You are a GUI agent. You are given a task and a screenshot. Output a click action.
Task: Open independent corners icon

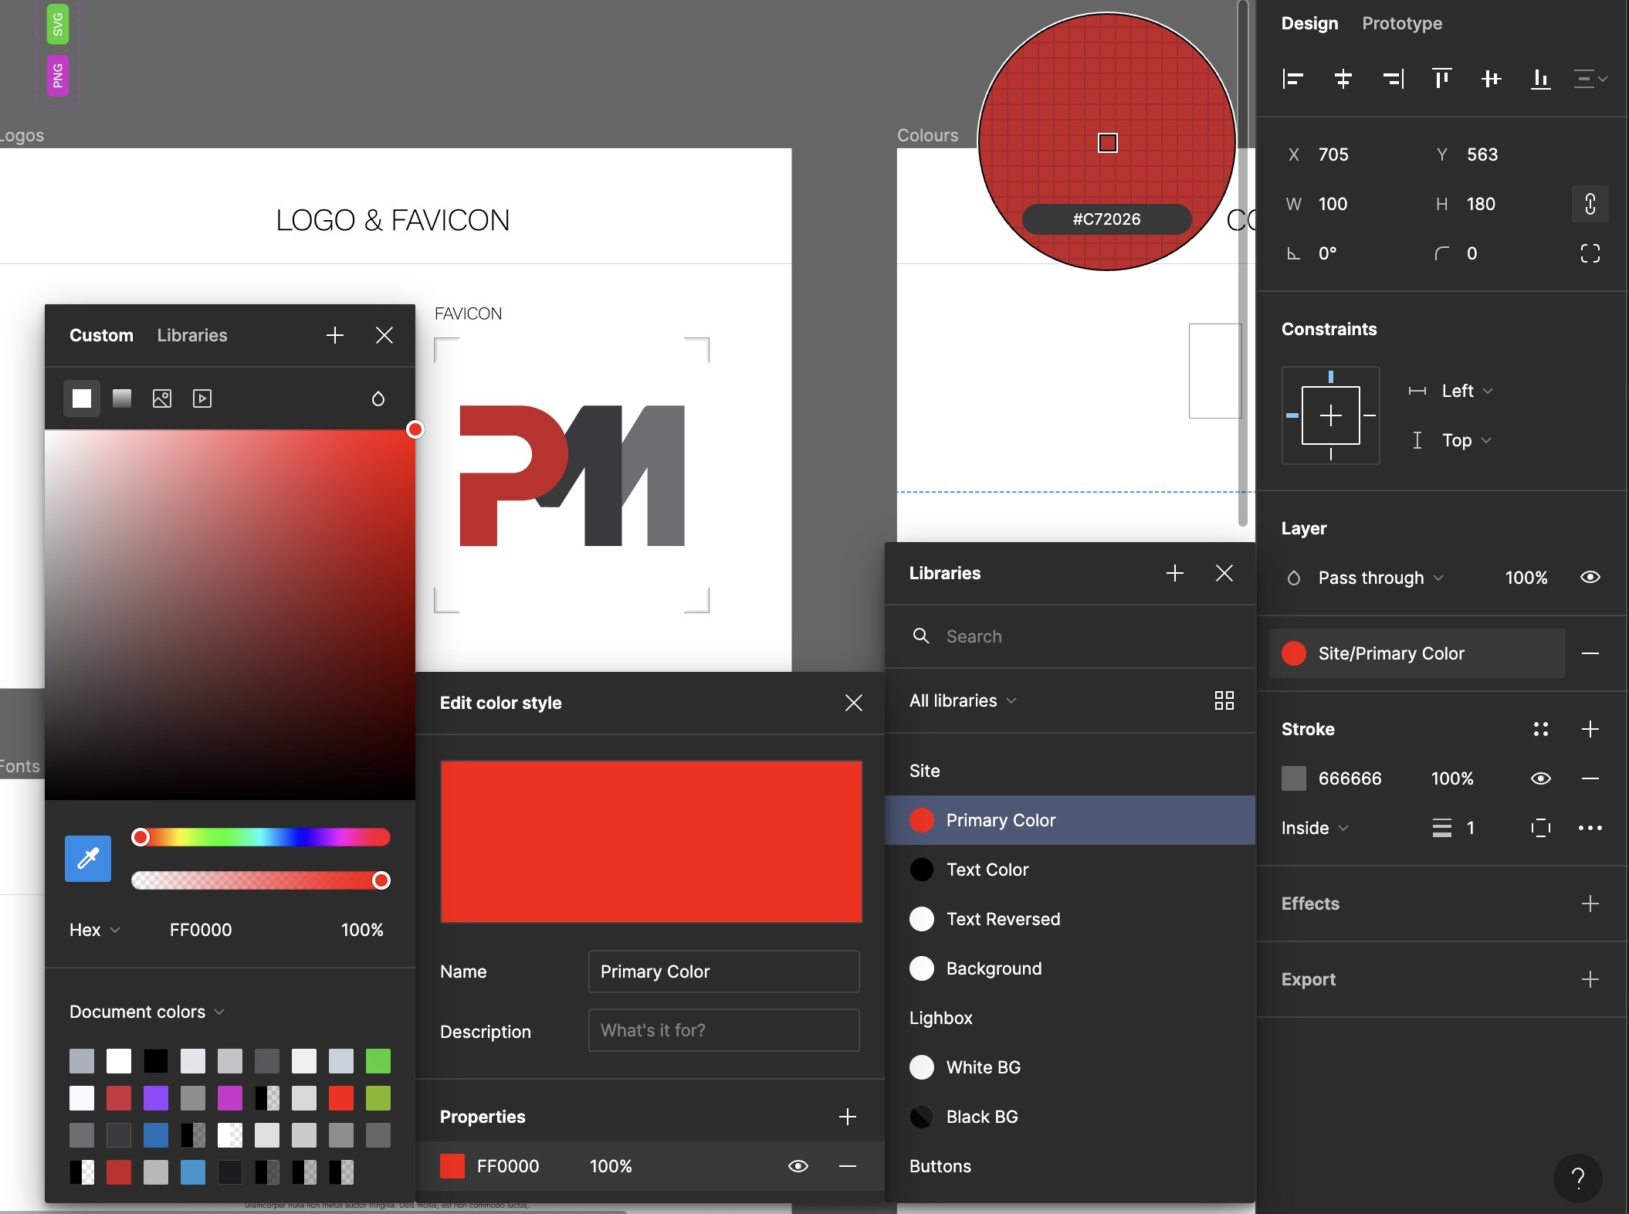point(1590,253)
